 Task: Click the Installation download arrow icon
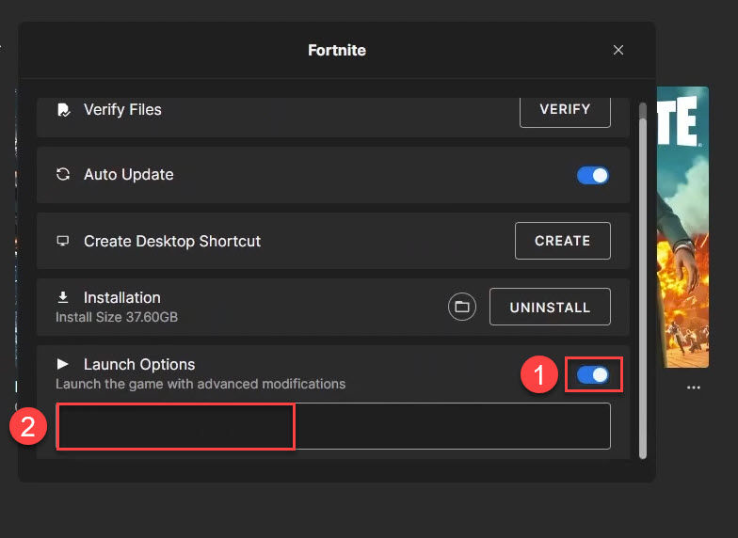coord(63,298)
